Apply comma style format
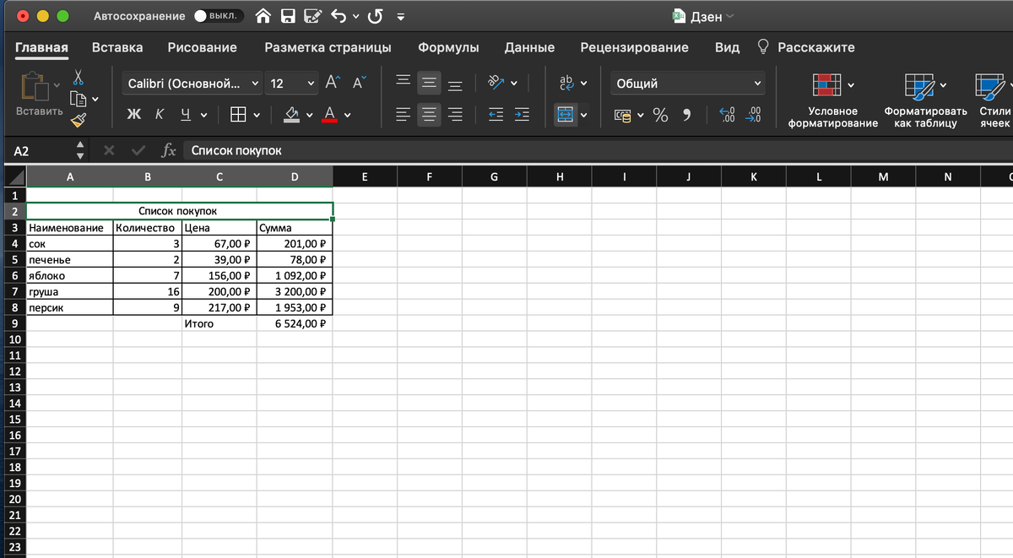The image size is (1013, 558). tap(686, 115)
